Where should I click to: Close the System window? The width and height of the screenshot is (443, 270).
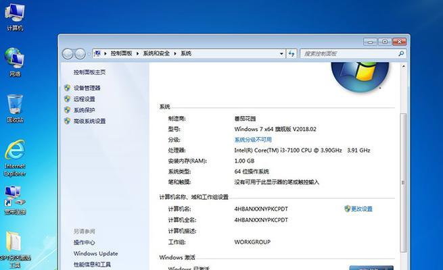400,42
